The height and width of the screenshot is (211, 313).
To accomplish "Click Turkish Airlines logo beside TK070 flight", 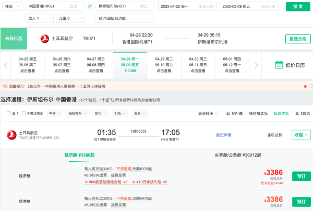I will click(11, 135).
